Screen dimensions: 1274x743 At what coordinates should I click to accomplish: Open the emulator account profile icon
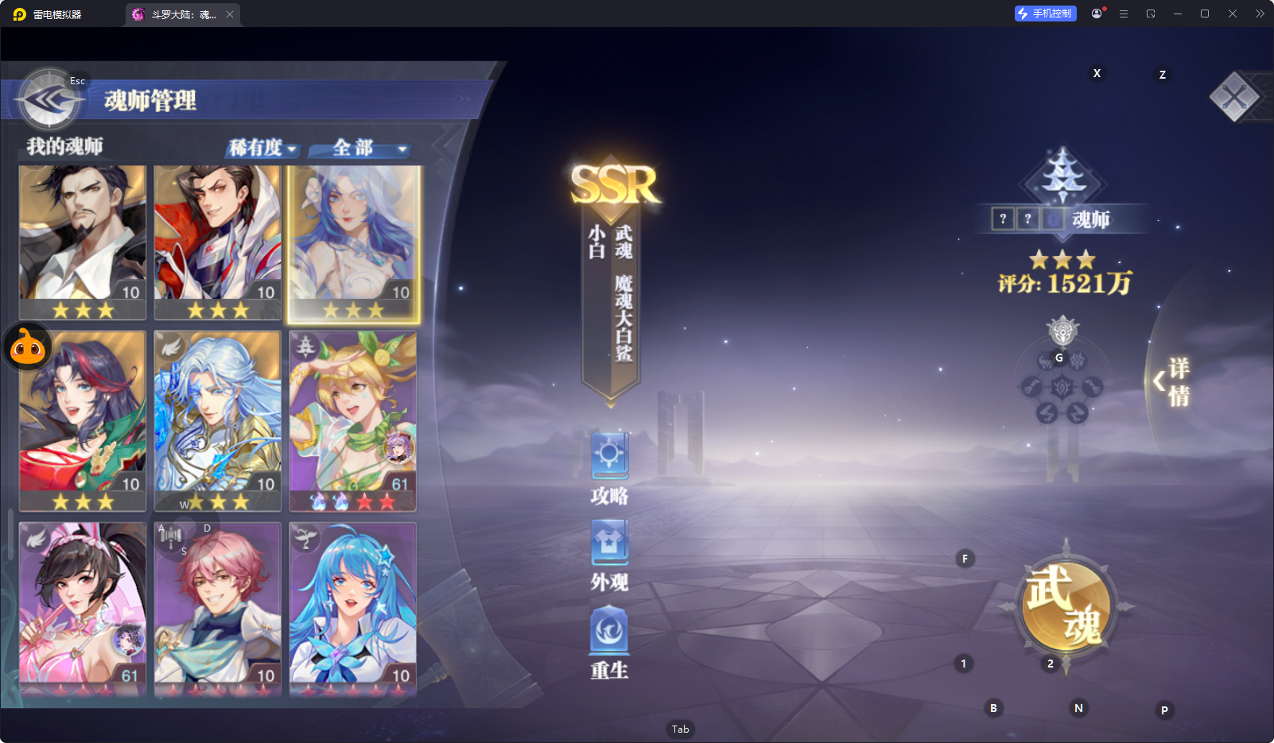tap(1097, 14)
